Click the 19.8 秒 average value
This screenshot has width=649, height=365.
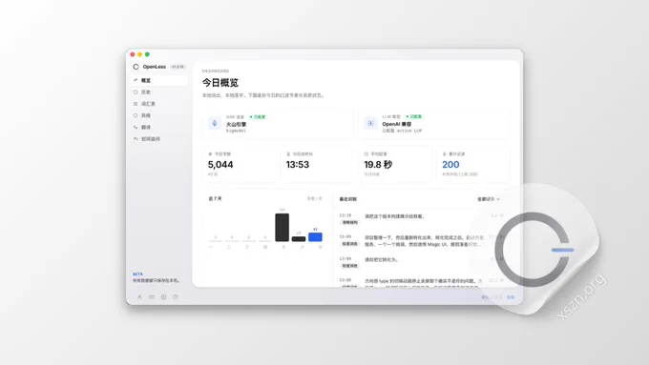pyautogui.click(x=378, y=165)
